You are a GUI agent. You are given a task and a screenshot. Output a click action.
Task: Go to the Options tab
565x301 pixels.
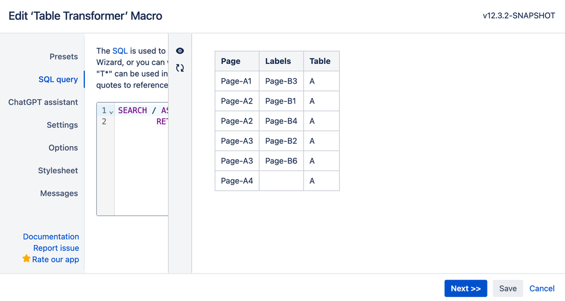point(63,148)
